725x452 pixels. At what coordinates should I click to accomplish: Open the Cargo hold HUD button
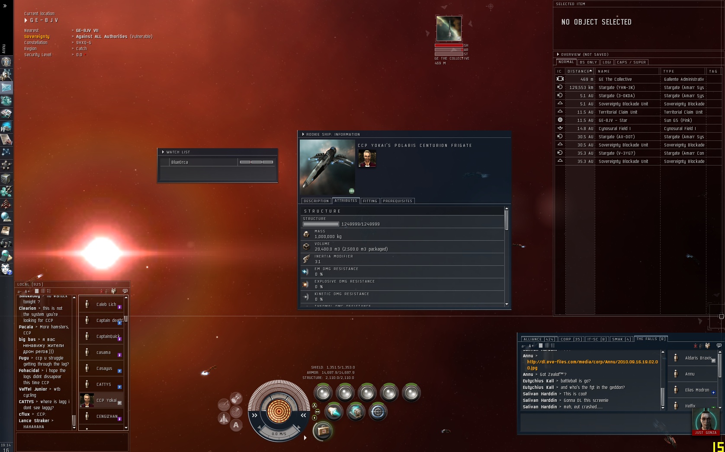click(x=236, y=398)
